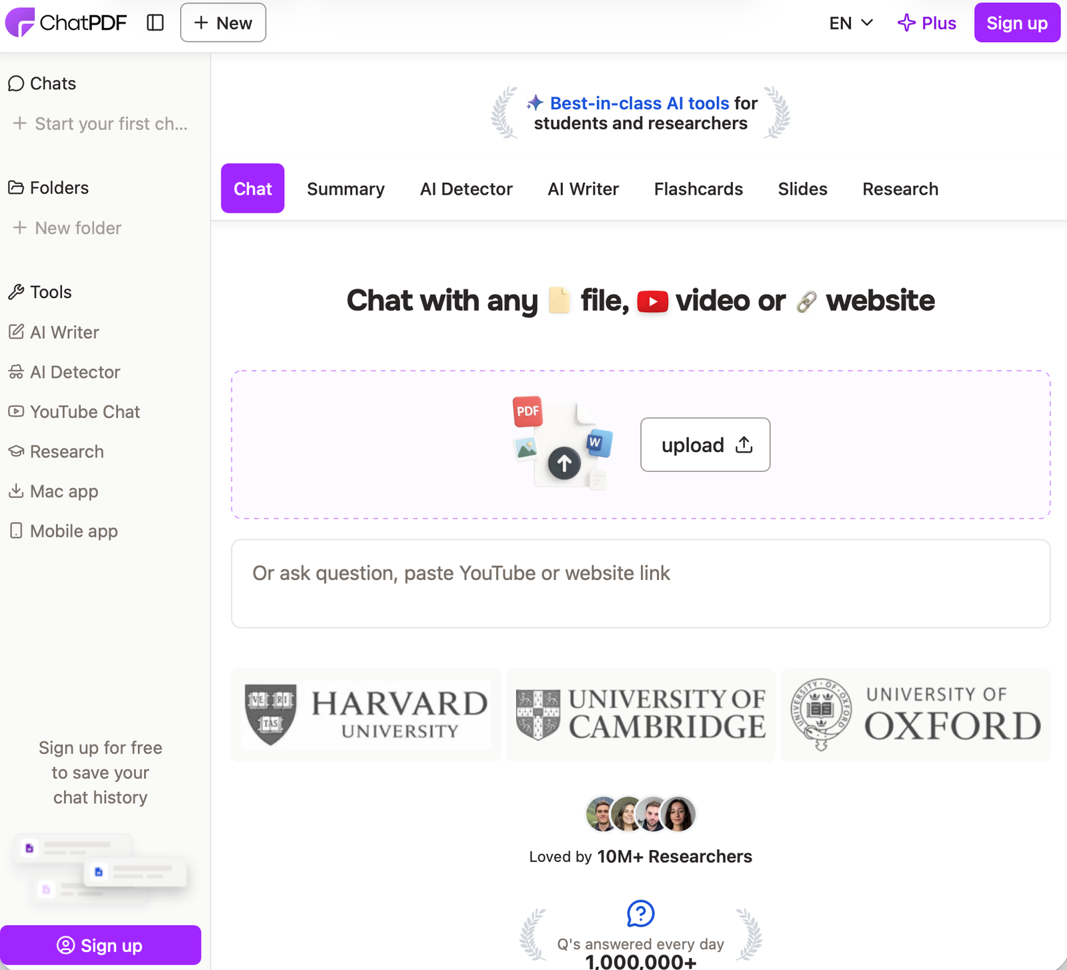
Task: Open the Plus upgrade link
Action: coord(926,23)
